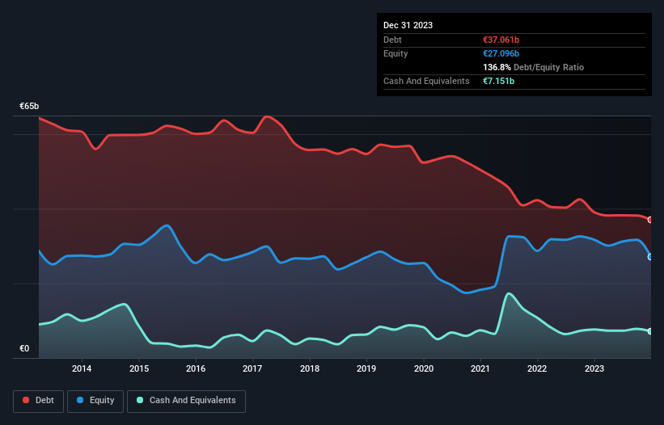Click the 2023 x-axis label
The width and height of the screenshot is (664, 425).
pyautogui.click(x=594, y=368)
